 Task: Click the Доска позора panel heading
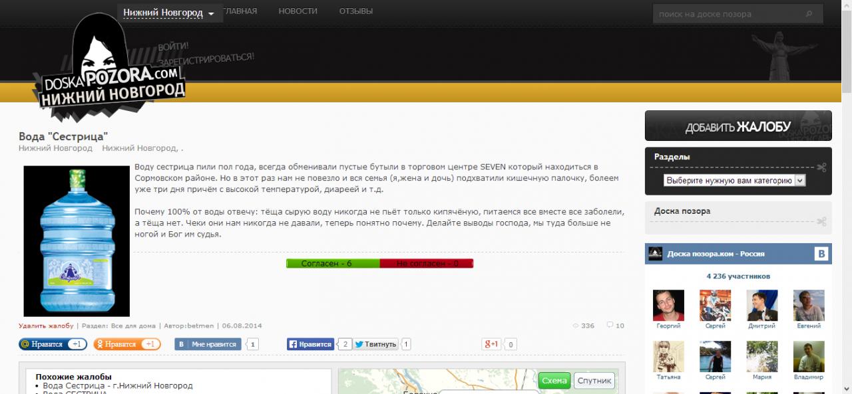[x=682, y=211]
